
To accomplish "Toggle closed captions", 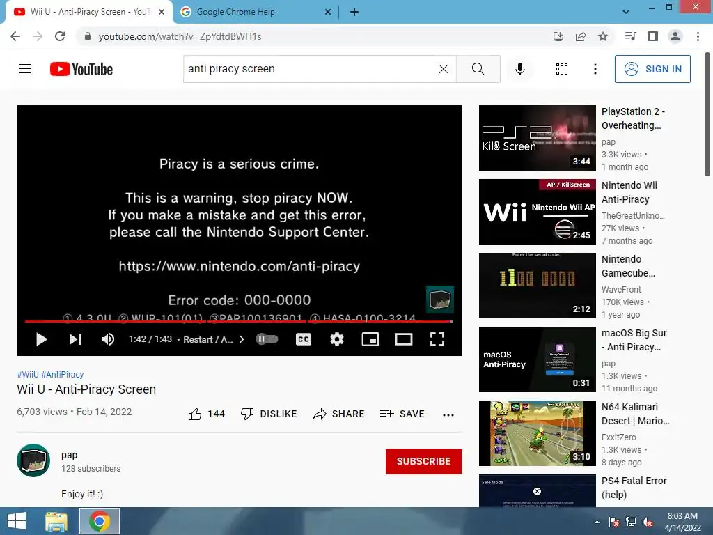I will [x=304, y=339].
